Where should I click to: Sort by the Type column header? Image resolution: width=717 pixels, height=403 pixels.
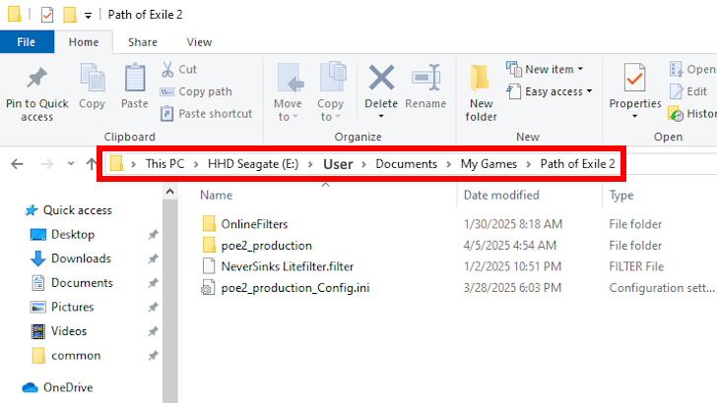tap(620, 196)
